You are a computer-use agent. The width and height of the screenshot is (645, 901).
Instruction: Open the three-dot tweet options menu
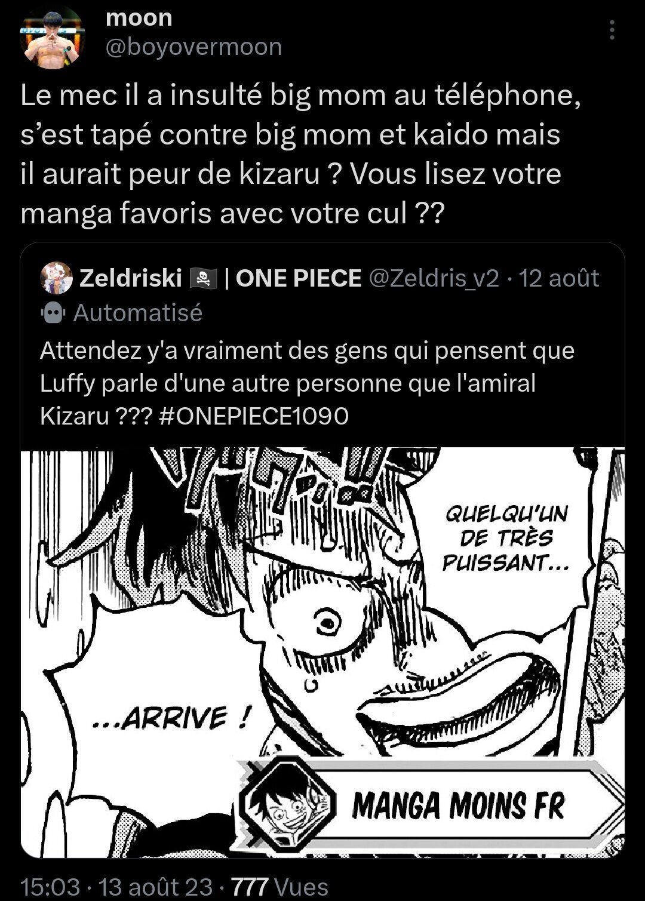tap(612, 30)
